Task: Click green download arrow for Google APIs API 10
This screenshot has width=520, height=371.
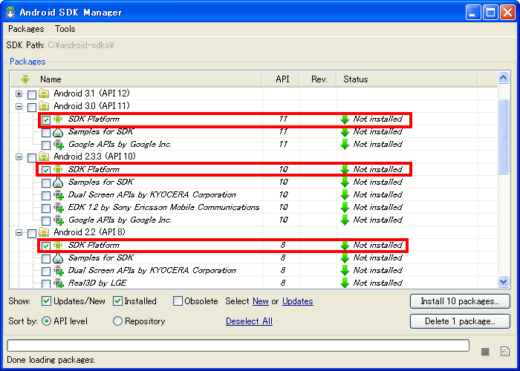Action: tap(345, 220)
